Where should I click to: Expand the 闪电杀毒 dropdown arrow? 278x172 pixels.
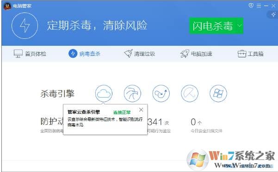pos(240,25)
